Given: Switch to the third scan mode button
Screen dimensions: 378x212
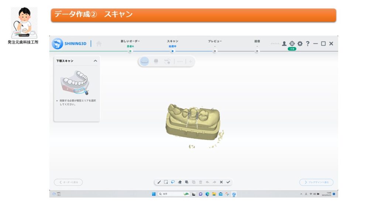Looking at the screenshot, I should [167, 61].
